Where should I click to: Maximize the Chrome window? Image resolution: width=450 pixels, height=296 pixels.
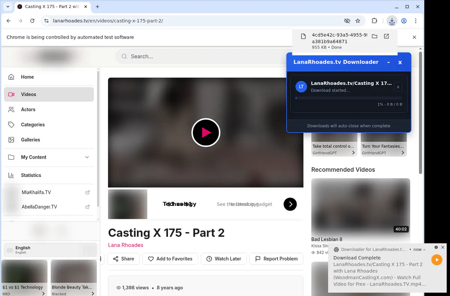(407, 7)
